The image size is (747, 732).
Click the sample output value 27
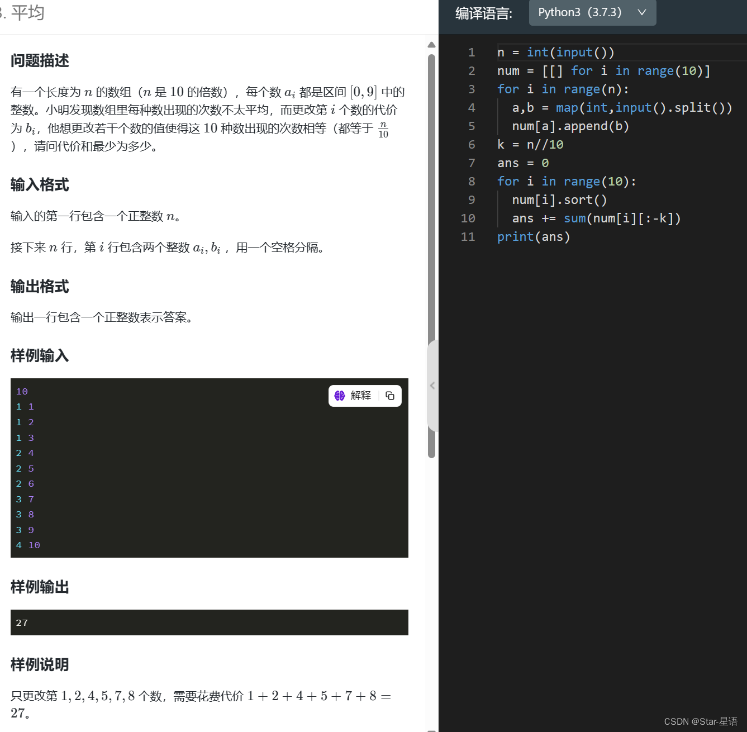22,622
